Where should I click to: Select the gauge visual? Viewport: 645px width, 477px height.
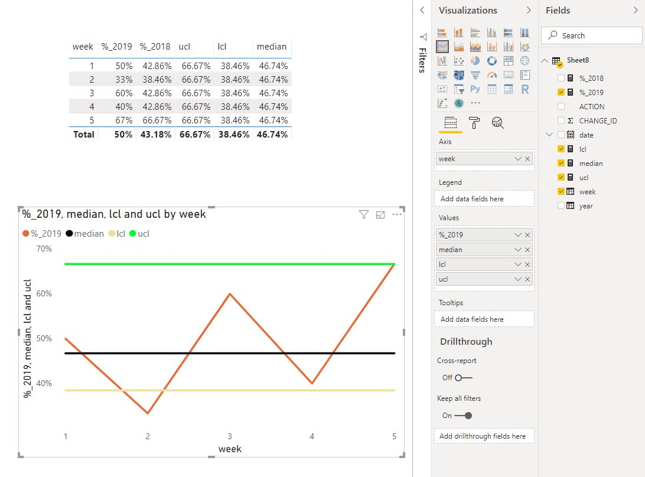point(492,75)
